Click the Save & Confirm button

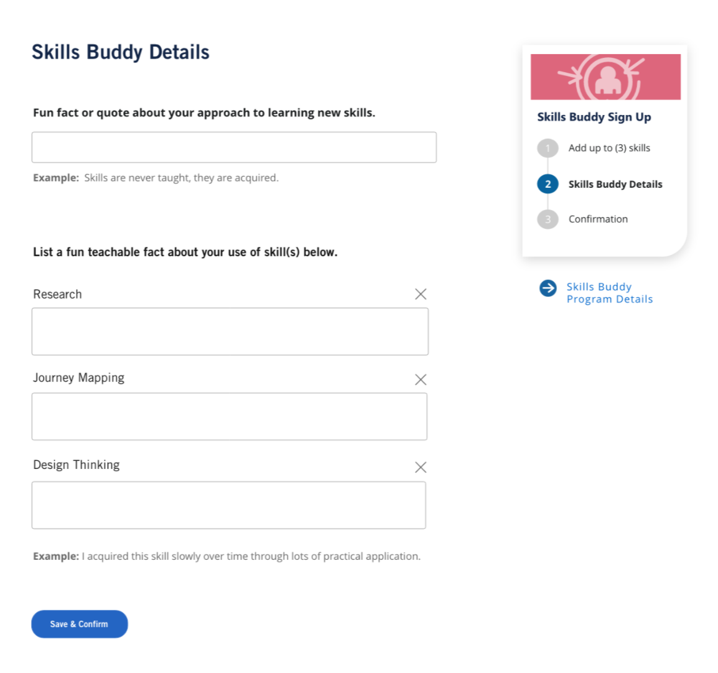[x=80, y=624]
